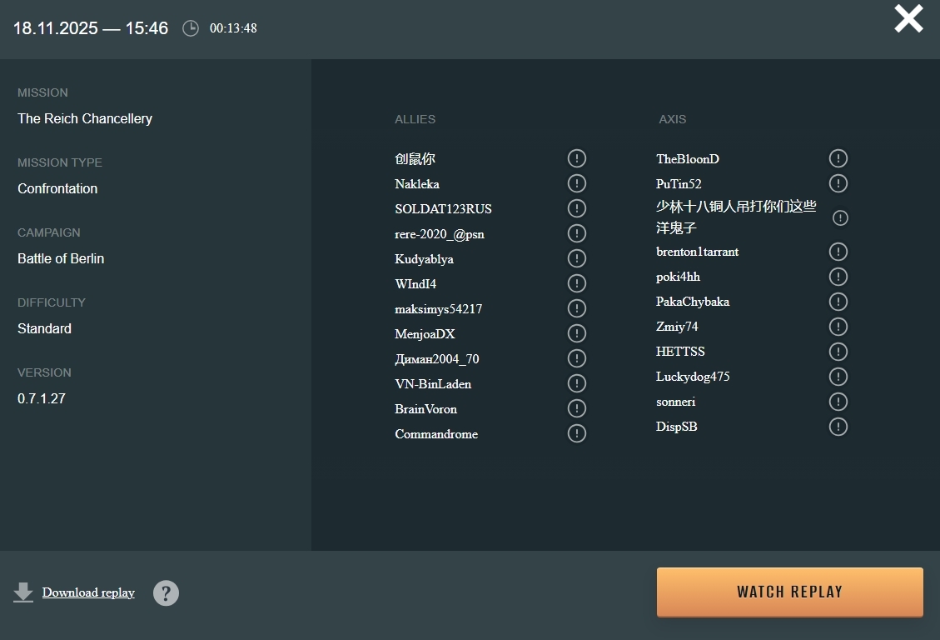Click the report icon beside SOLDAT123RUS
Viewport: 940px width, 640px height.
tap(576, 208)
